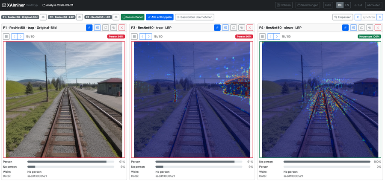Step synchron navigation forward with right chevrons
The image size is (385, 183).
point(379,17)
